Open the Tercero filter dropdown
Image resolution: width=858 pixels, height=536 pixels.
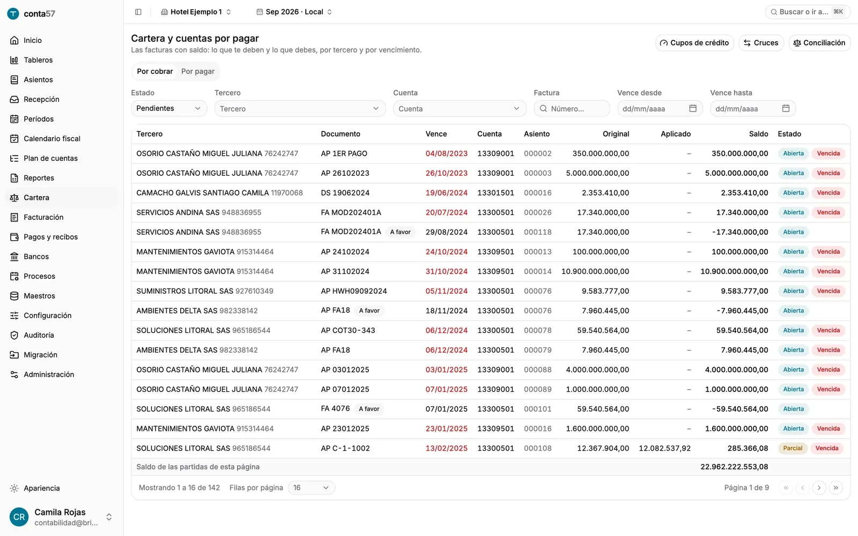tap(300, 108)
